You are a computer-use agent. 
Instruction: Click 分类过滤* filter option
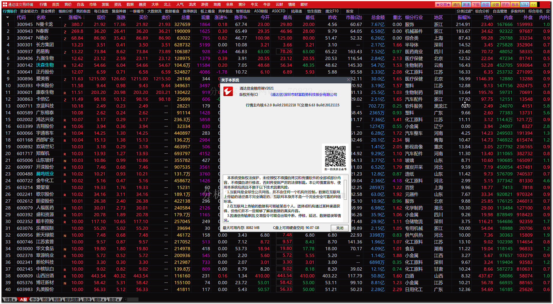(x=465, y=11)
